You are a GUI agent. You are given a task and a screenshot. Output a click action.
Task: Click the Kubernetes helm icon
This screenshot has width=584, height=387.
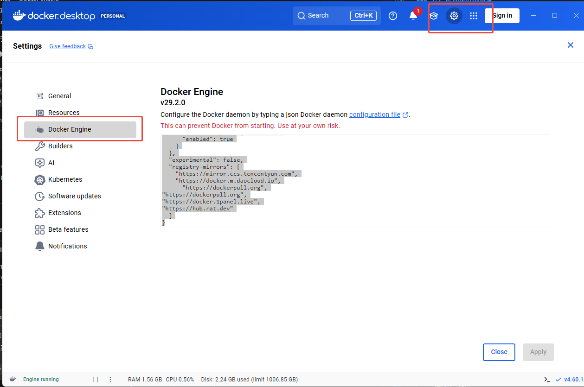click(x=40, y=179)
